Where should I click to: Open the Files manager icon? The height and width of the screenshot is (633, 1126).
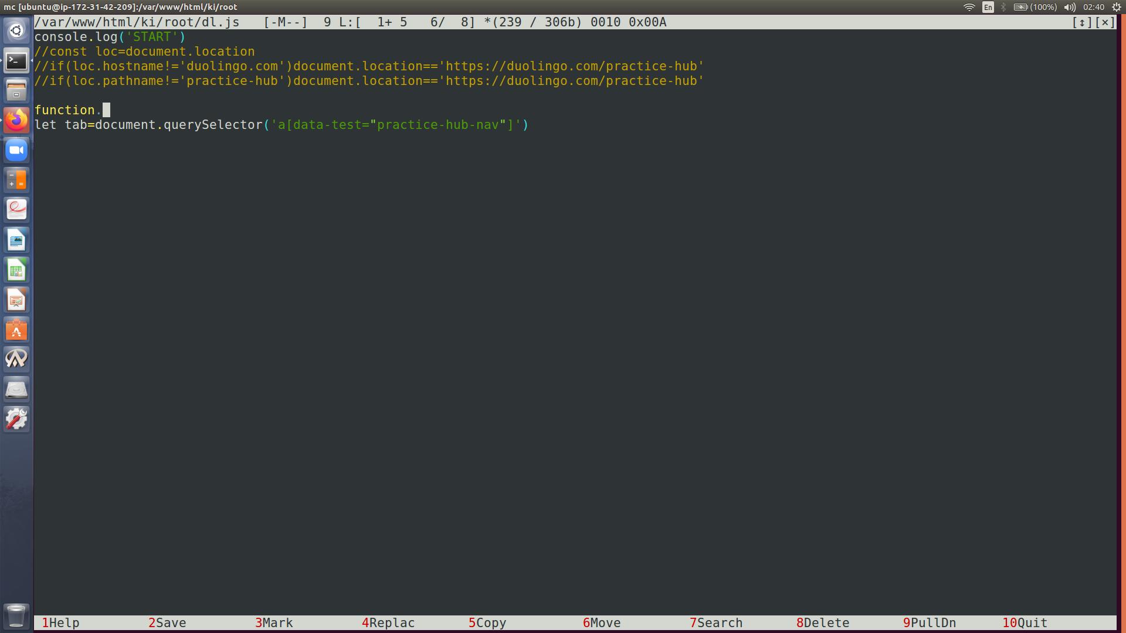pyautogui.click(x=16, y=90)
